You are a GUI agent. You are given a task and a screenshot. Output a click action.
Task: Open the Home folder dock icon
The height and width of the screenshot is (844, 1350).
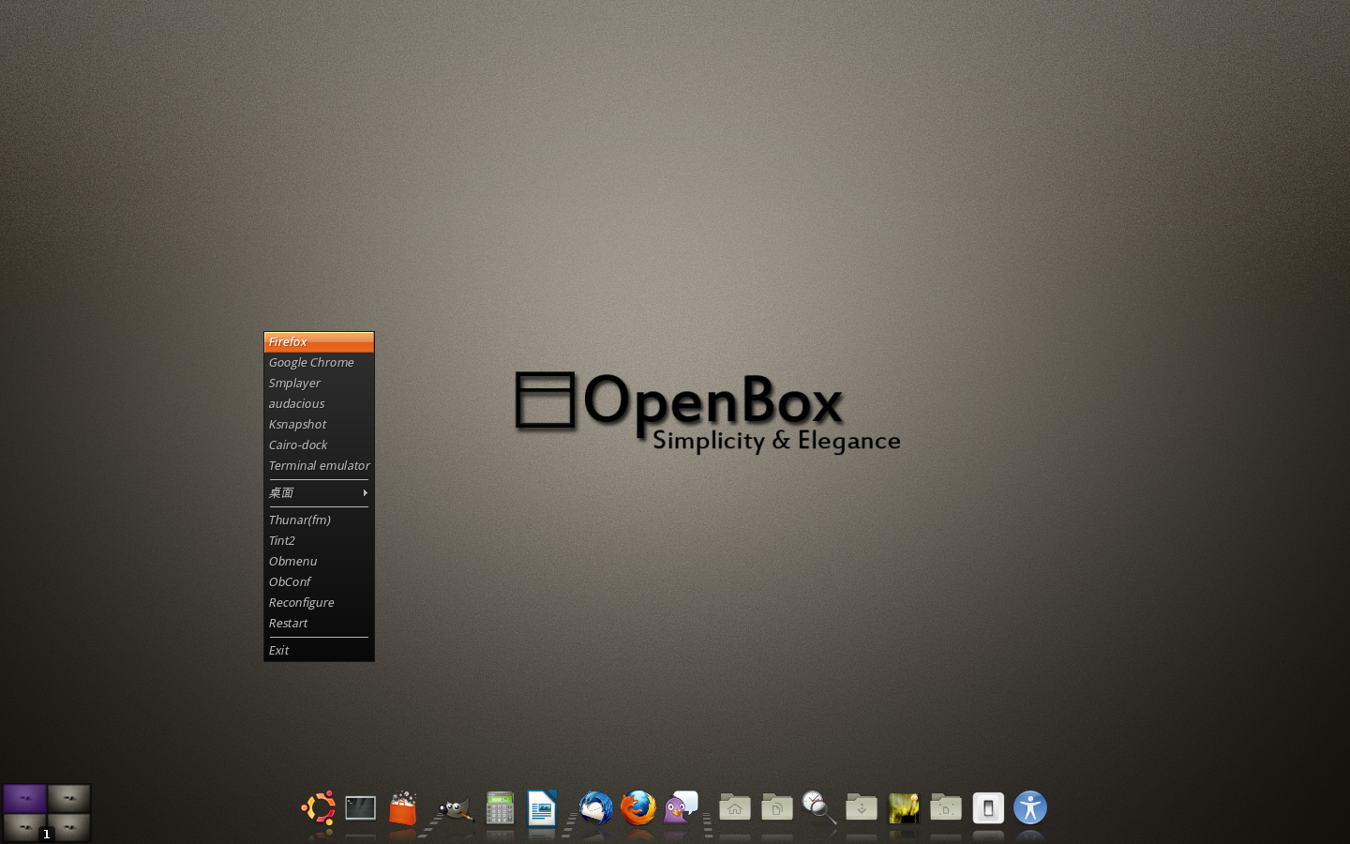tap(735, 807)
